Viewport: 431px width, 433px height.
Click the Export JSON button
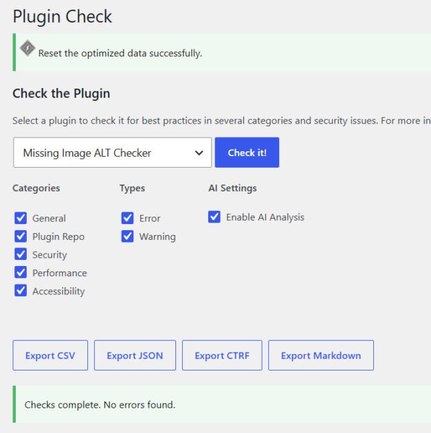click(x=135, y=355)
